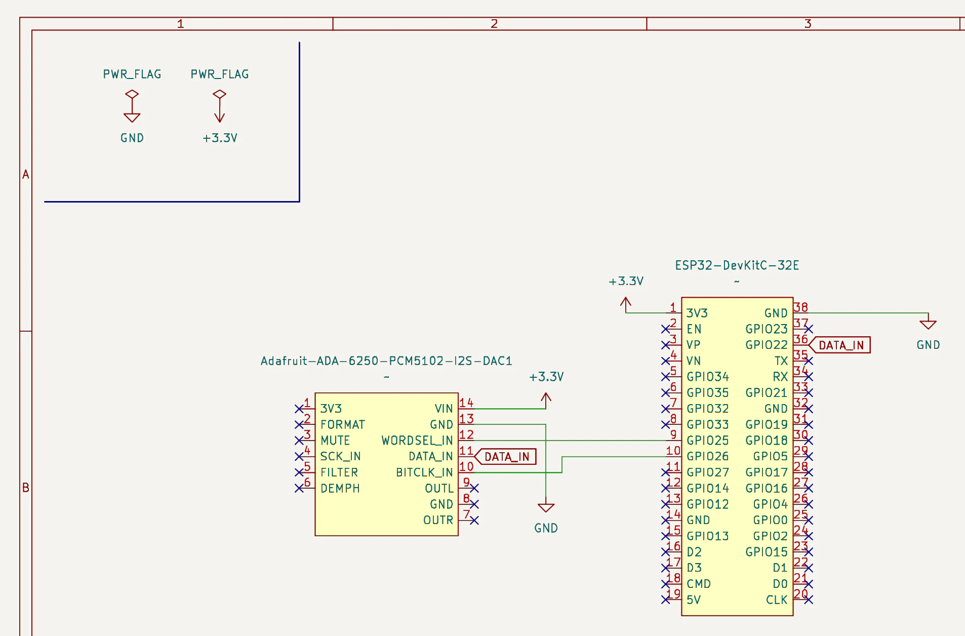Image resolution: width=965 pixels, height=636 pixels.
Task: Click the GPIO5 pin name on the ESP32
Action: point(771,457)
